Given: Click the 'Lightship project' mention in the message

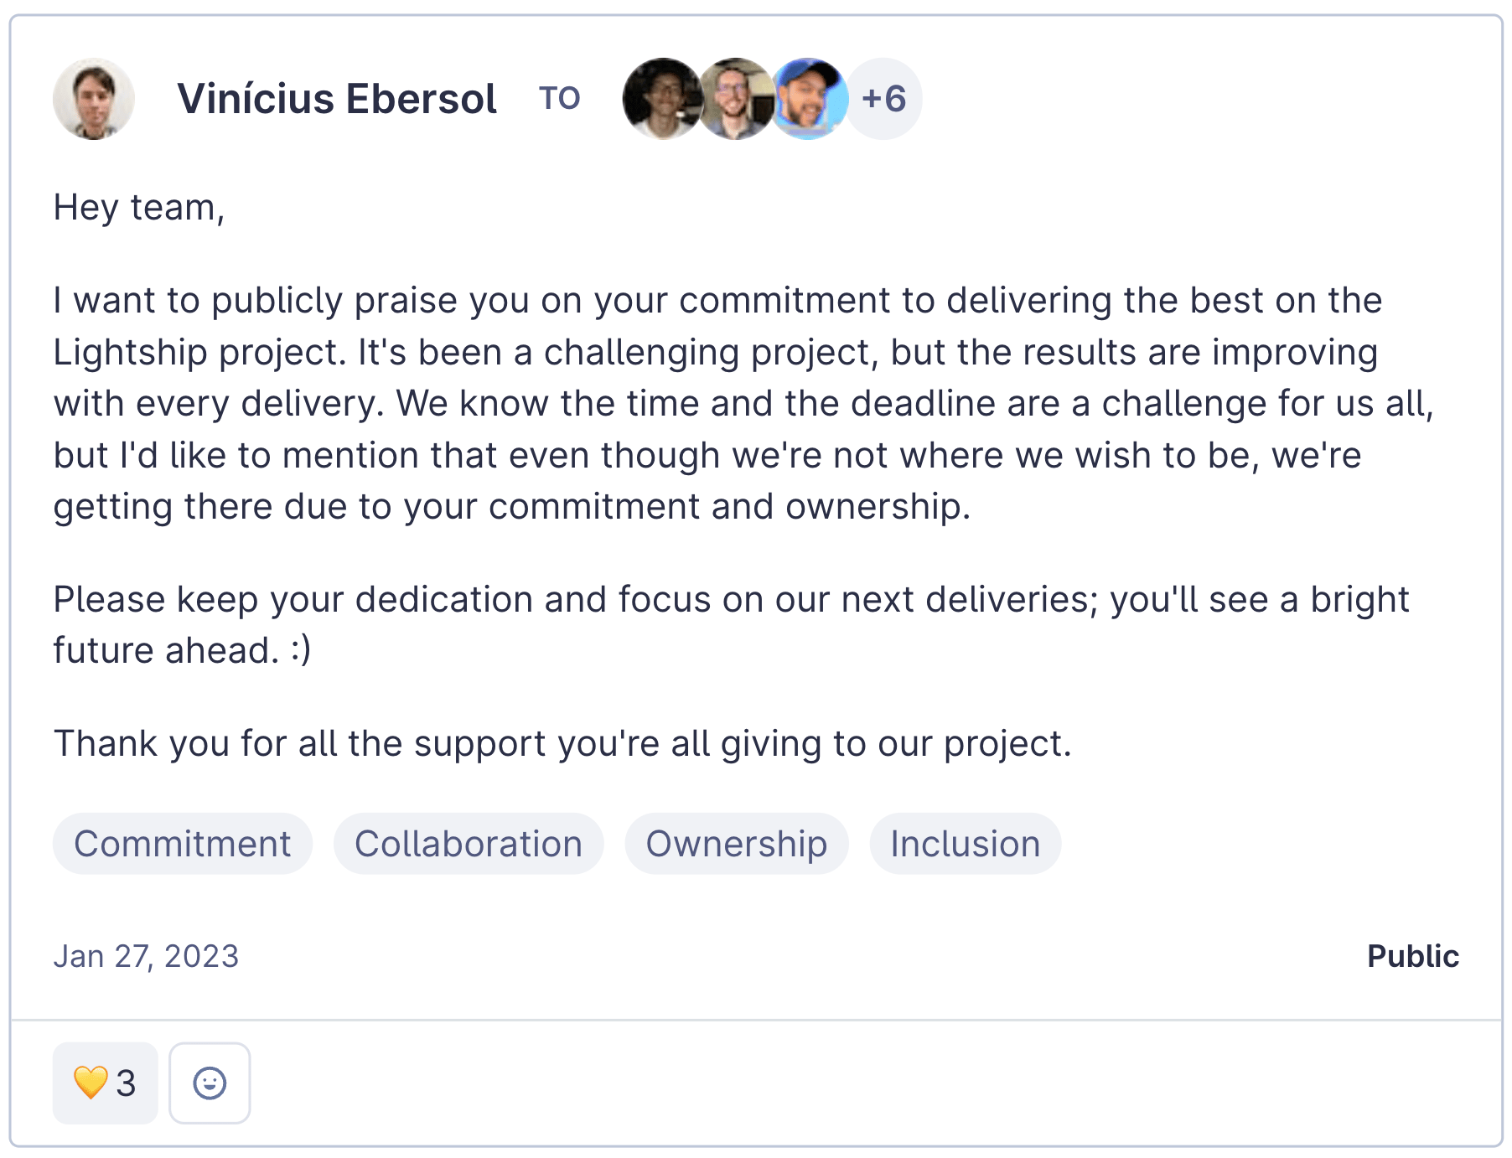Looking at the screenshot, I should click(x=199, y=352).
